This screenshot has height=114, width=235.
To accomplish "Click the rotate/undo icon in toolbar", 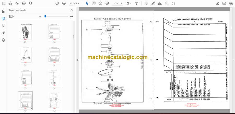I will pos(173,3).
